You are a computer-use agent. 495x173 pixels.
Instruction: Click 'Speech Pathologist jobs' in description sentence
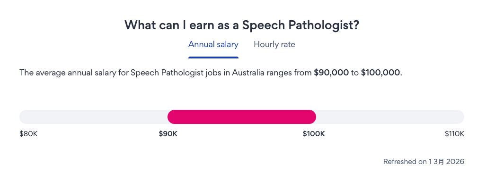tap(181, 73)
